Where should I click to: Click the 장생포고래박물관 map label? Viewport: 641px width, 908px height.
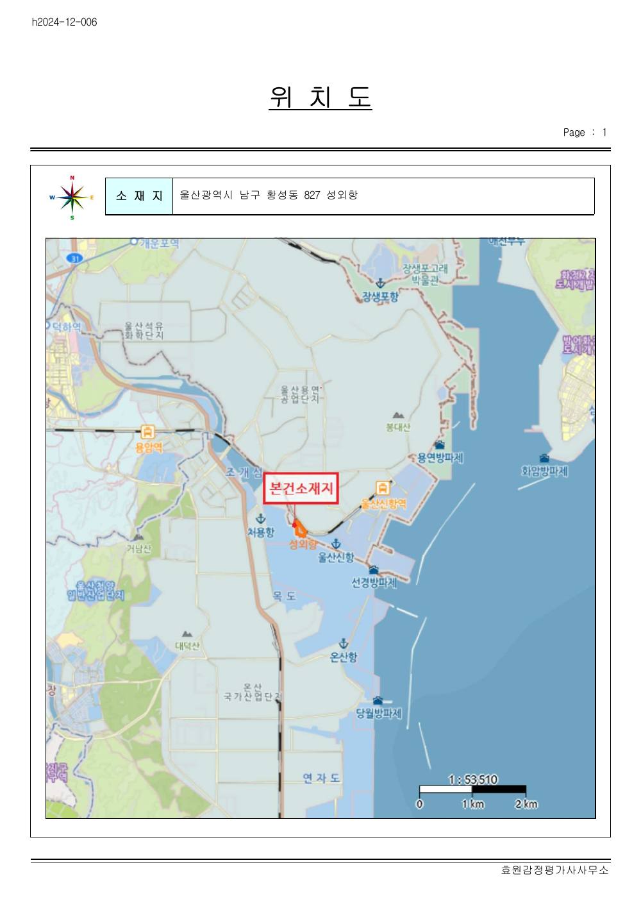(x=425, y=274)
